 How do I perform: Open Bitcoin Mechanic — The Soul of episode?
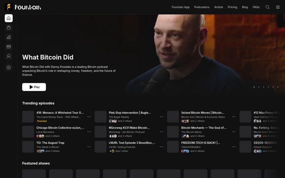tap(204, 128)
